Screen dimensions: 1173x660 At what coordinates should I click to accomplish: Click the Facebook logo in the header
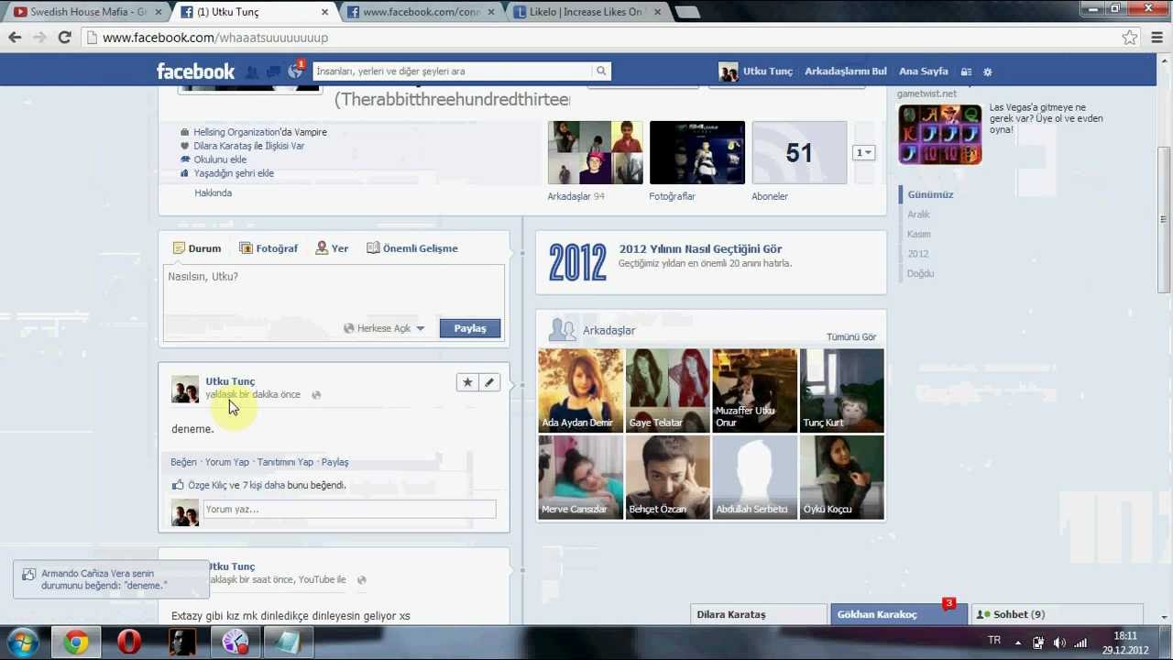195,71
